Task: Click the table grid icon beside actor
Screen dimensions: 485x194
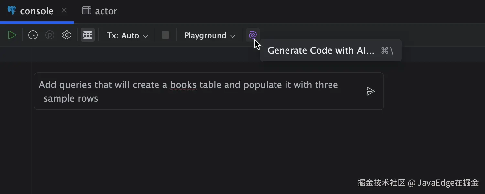Action: point(87,11)
